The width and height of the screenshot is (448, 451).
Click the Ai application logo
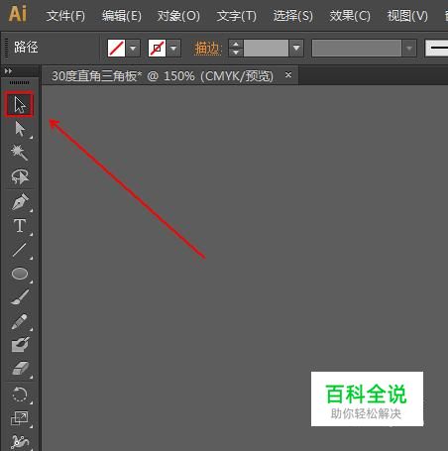[18, 14]
